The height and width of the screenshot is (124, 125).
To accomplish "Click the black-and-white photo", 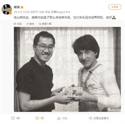I will pos(67,69).
